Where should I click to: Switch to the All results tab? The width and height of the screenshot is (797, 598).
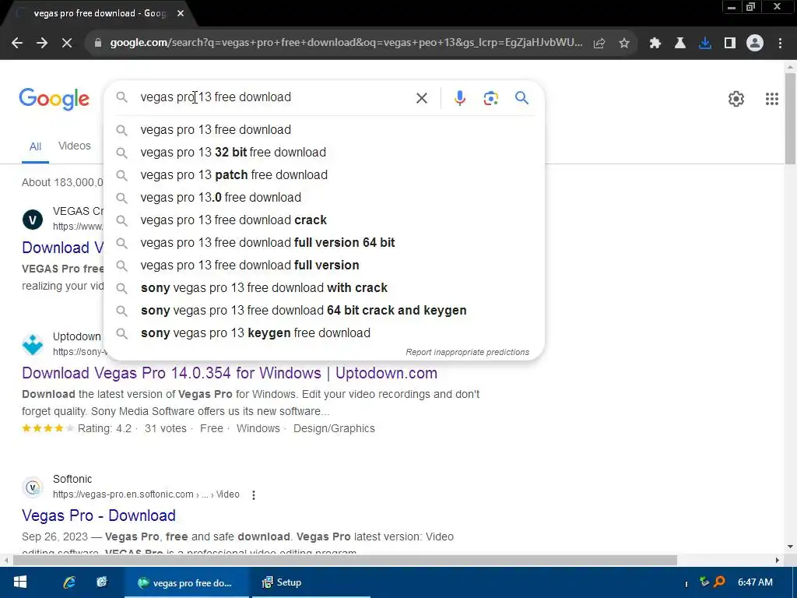click(x=35, y=146)
